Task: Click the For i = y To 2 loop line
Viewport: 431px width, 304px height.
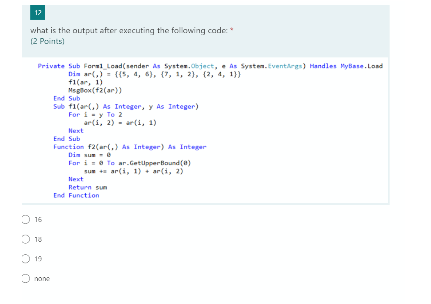Action: click(x=95, y=114)
